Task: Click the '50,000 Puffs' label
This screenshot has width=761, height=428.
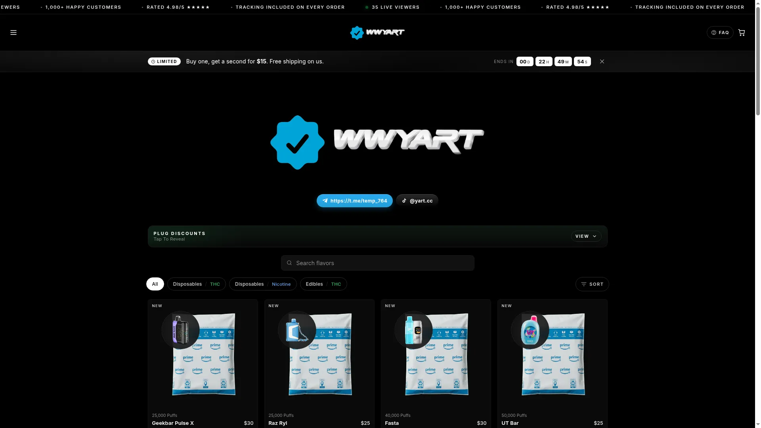Action: [514, 415]
